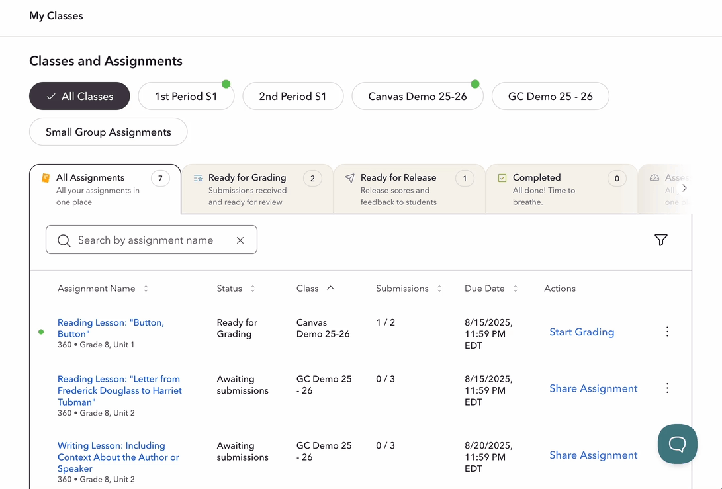Viewport: 722px width, 489px height.
Task: Select the All Classes filter chip
Action: [79, 96]
